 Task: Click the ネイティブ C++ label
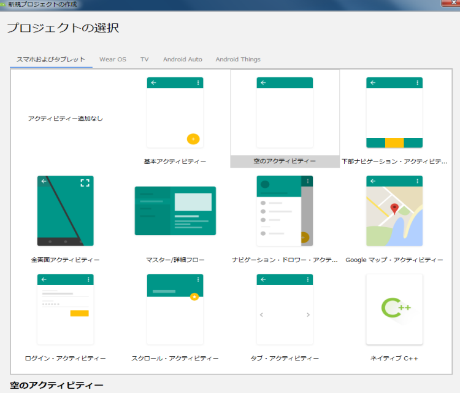point(394,358)
